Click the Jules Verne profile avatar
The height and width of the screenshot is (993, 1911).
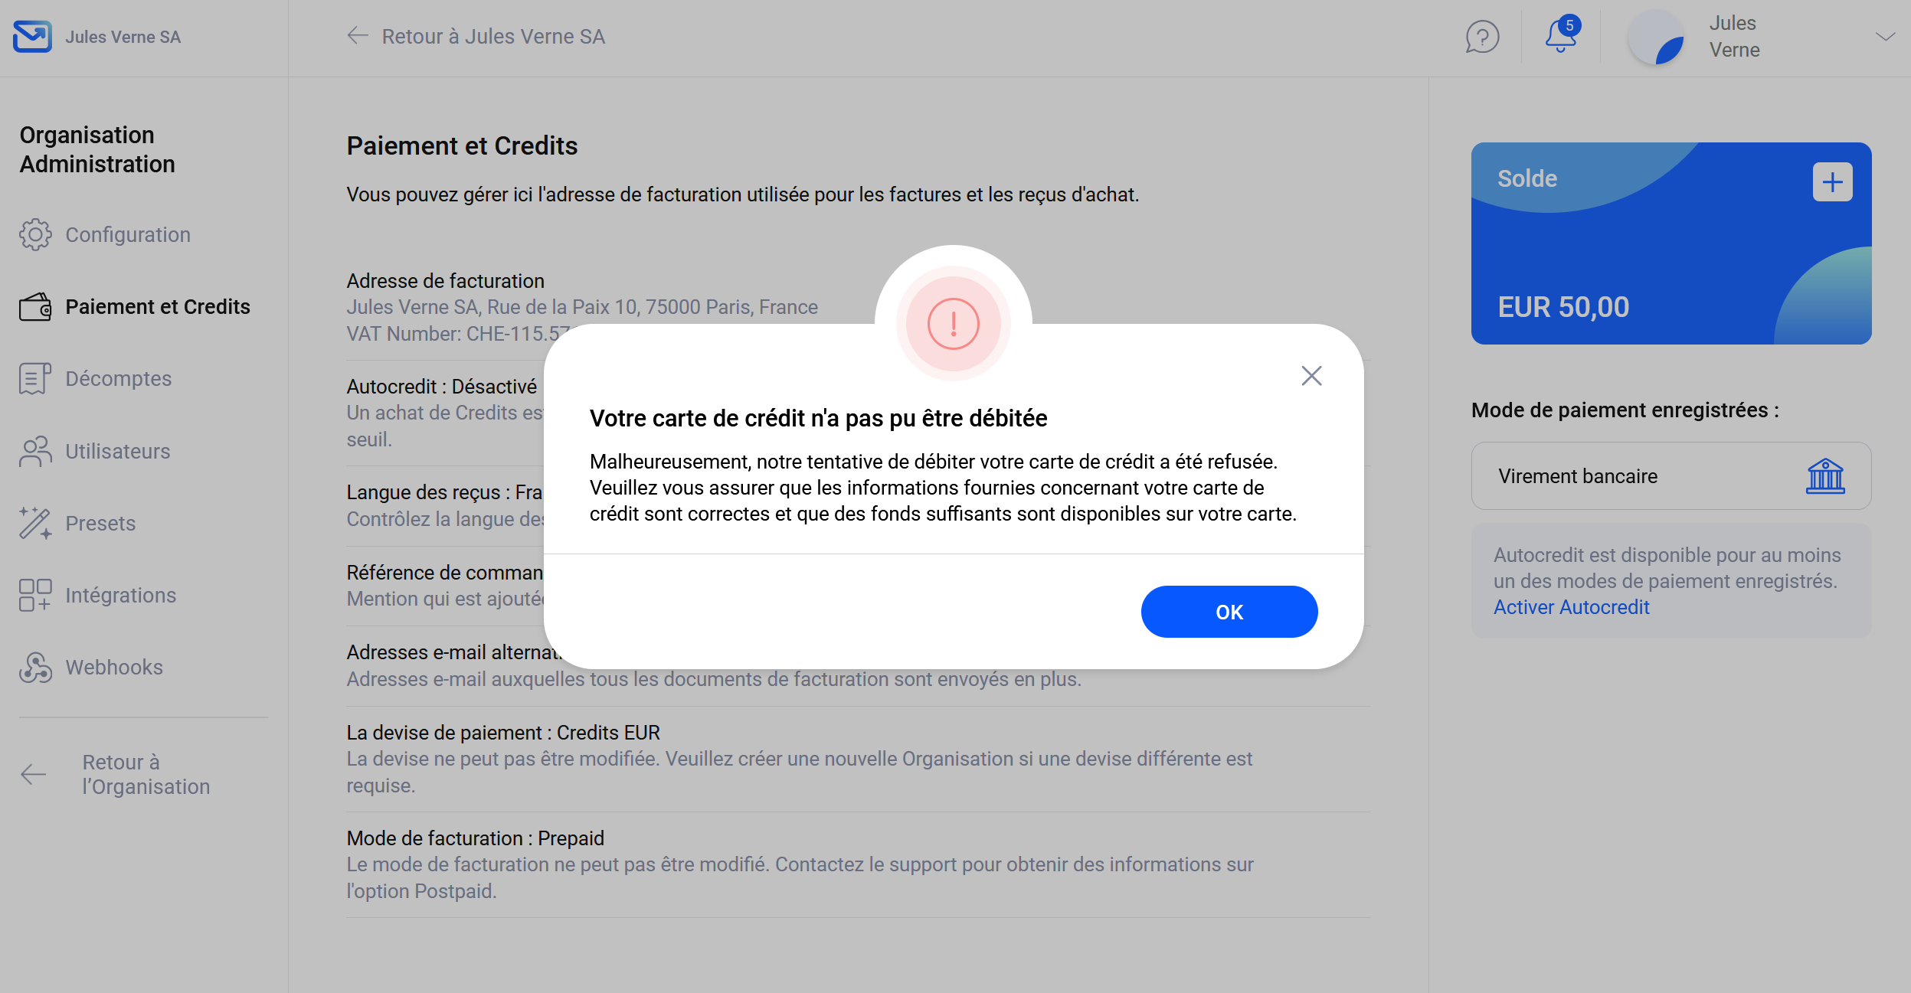[1655, 37]
